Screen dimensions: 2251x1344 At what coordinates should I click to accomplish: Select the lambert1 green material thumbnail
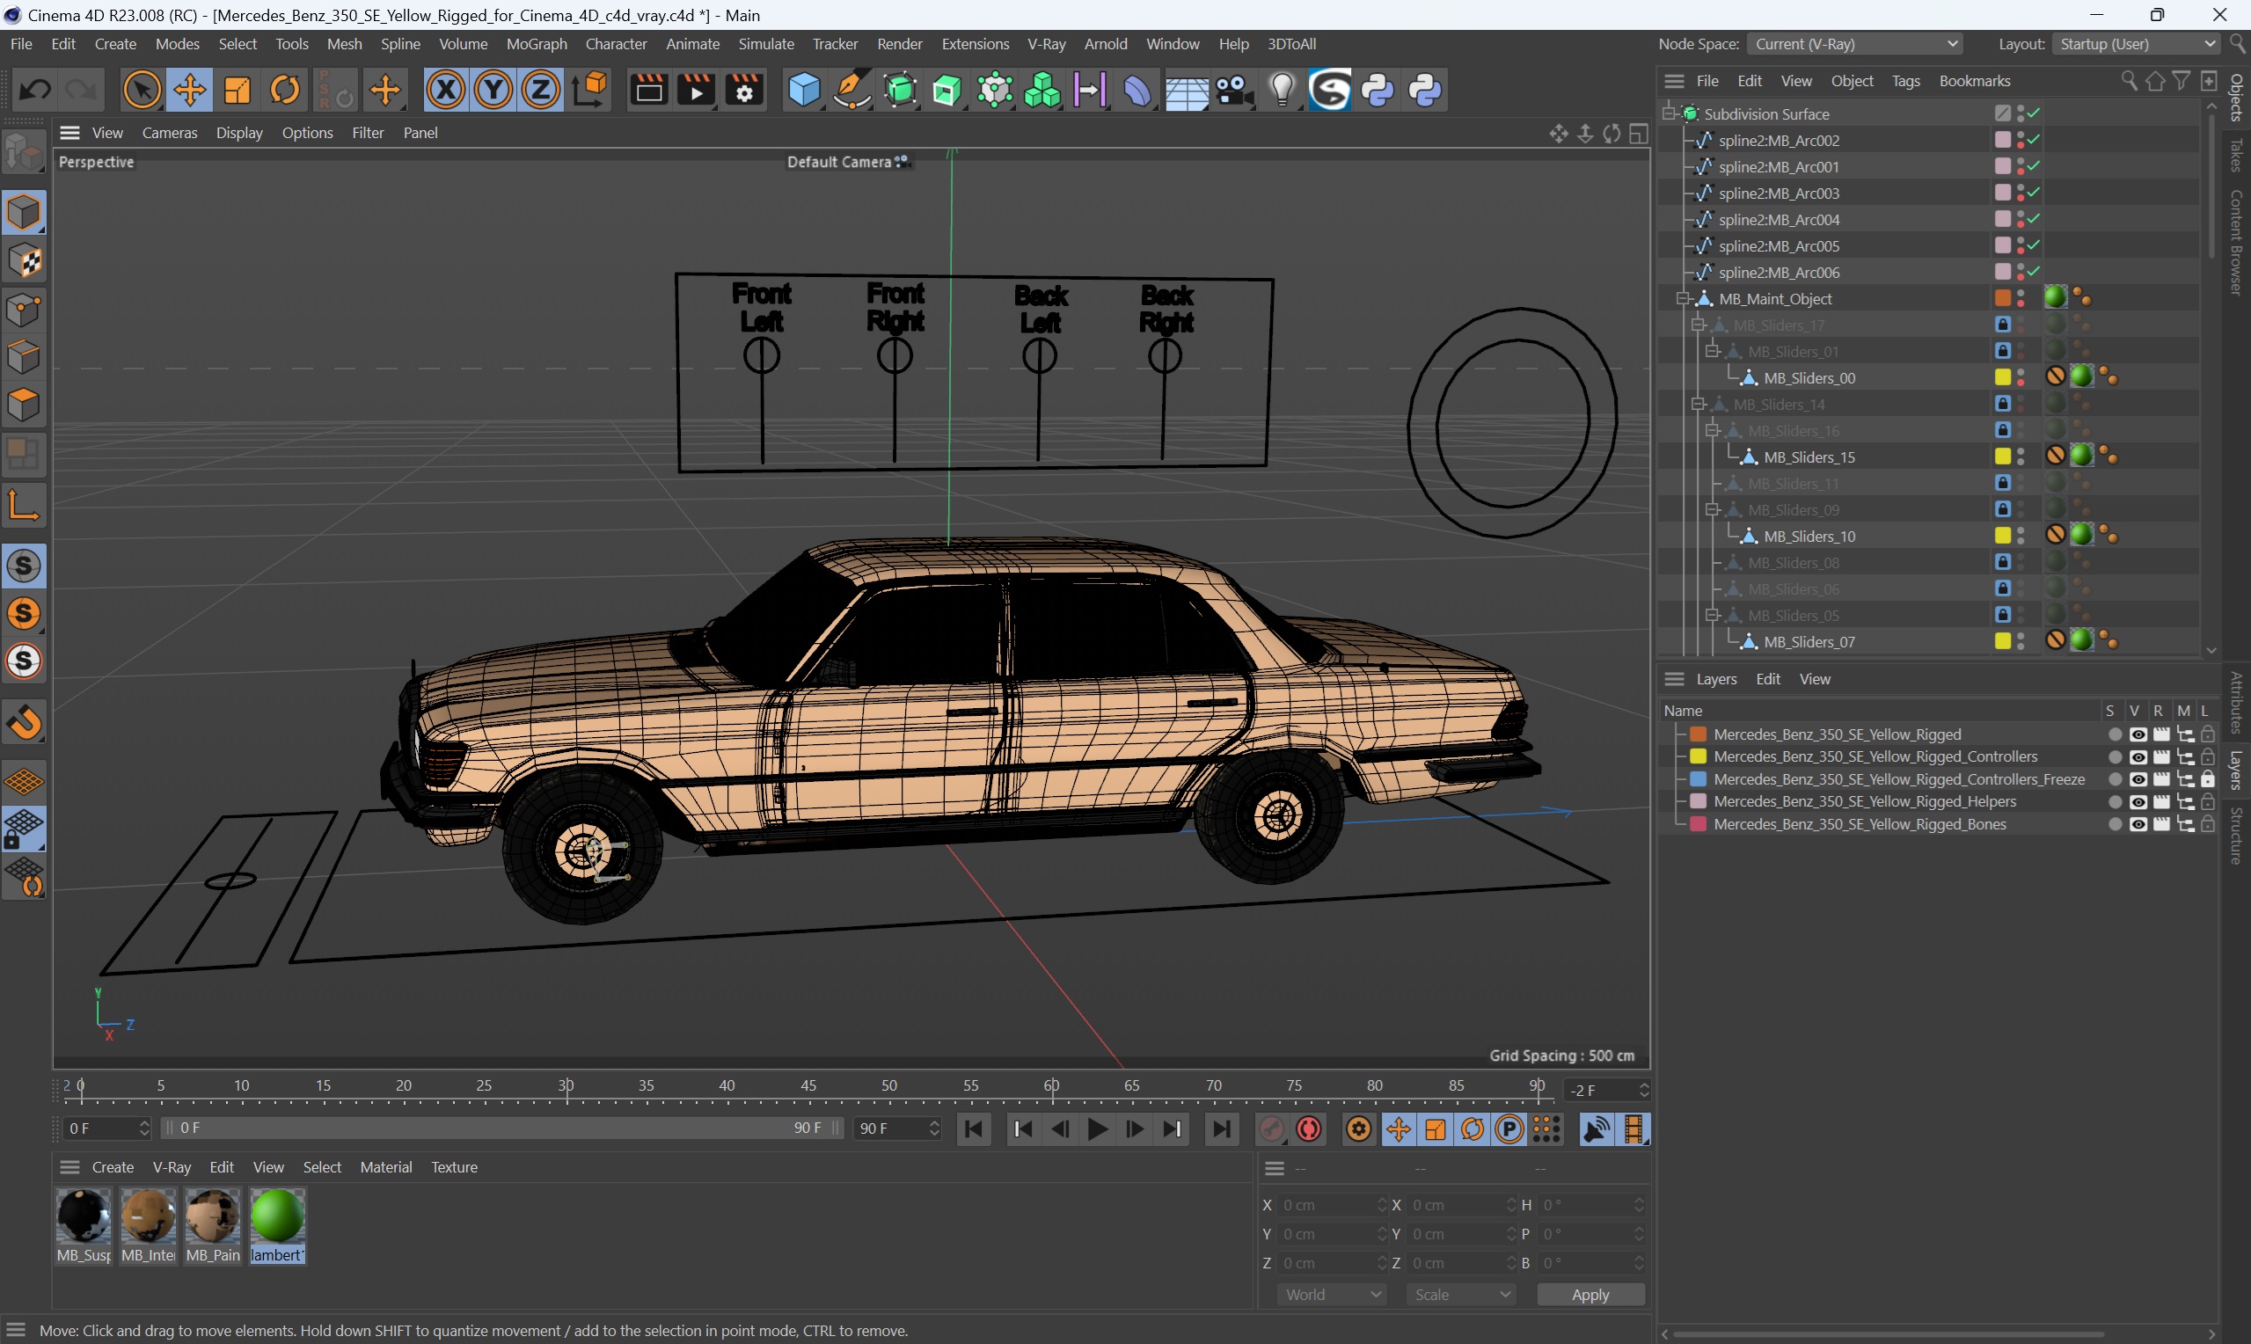pos(277,1216)
